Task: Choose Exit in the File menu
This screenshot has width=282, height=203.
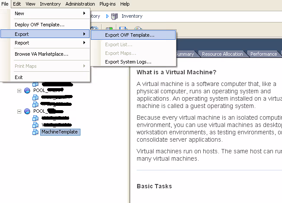Action: (19, 77)
